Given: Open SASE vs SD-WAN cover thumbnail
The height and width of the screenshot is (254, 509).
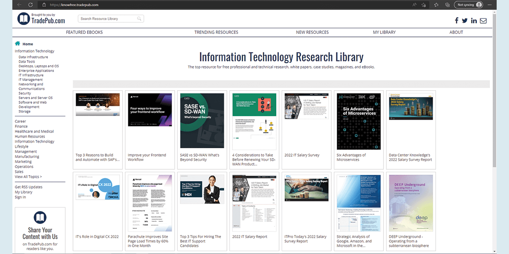Looking at the screenshot, I should click(x=202, y=121).
